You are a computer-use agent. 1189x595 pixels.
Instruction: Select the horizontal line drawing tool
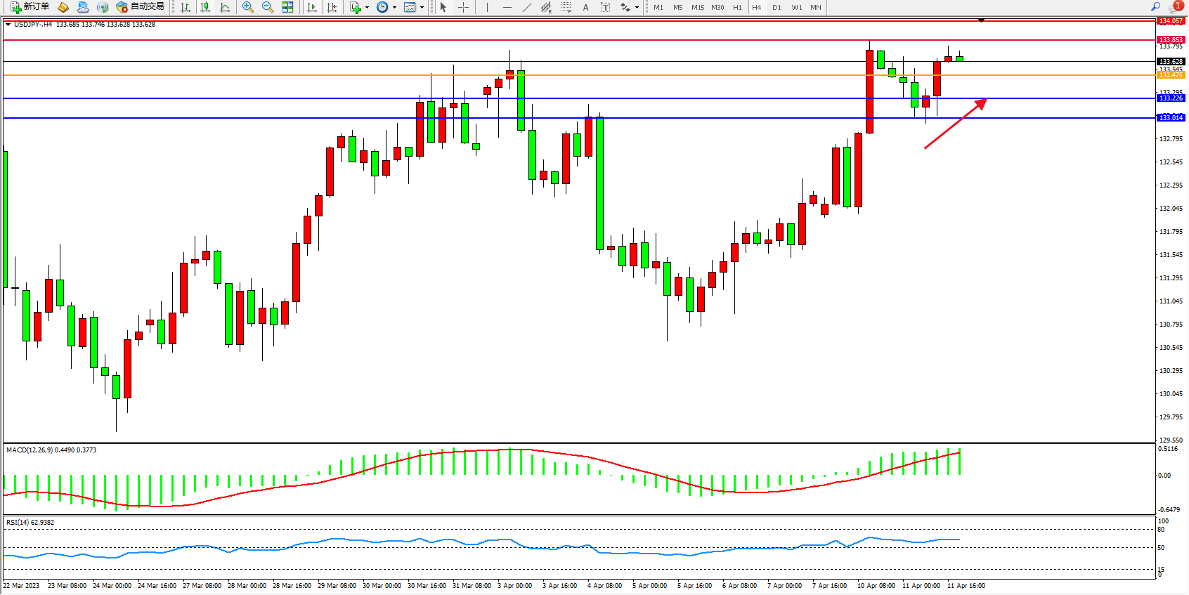pyautogui.click(x=507, y=7)
